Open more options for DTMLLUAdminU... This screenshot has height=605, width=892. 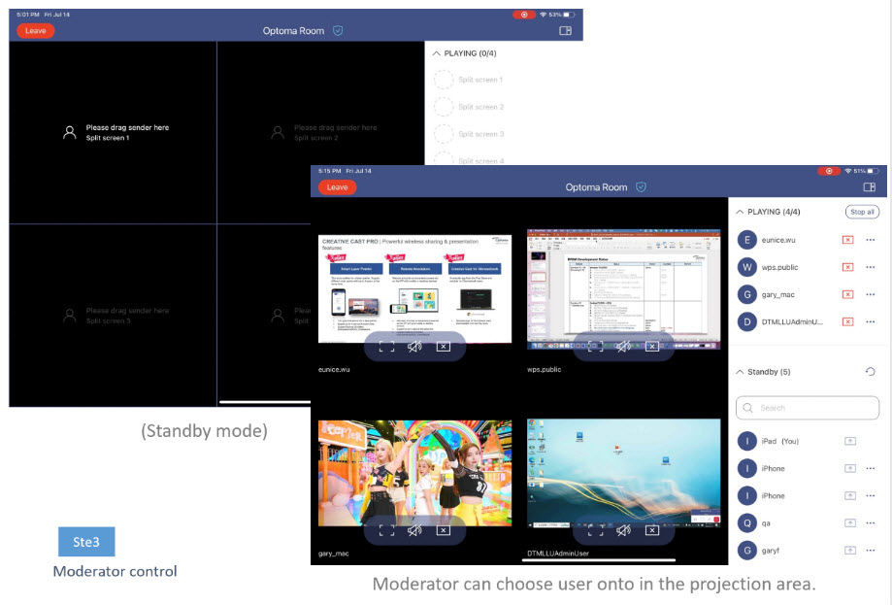tap(871, 322)
